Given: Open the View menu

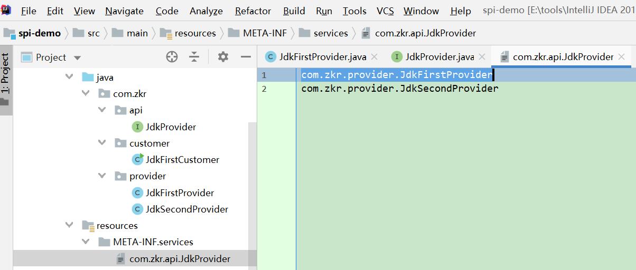Looking at the screenshot, I should pos(85,11).
